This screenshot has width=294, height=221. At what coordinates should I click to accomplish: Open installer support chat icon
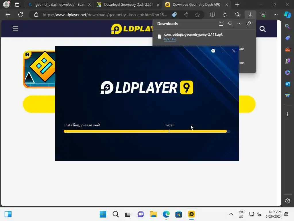[213, 51]
